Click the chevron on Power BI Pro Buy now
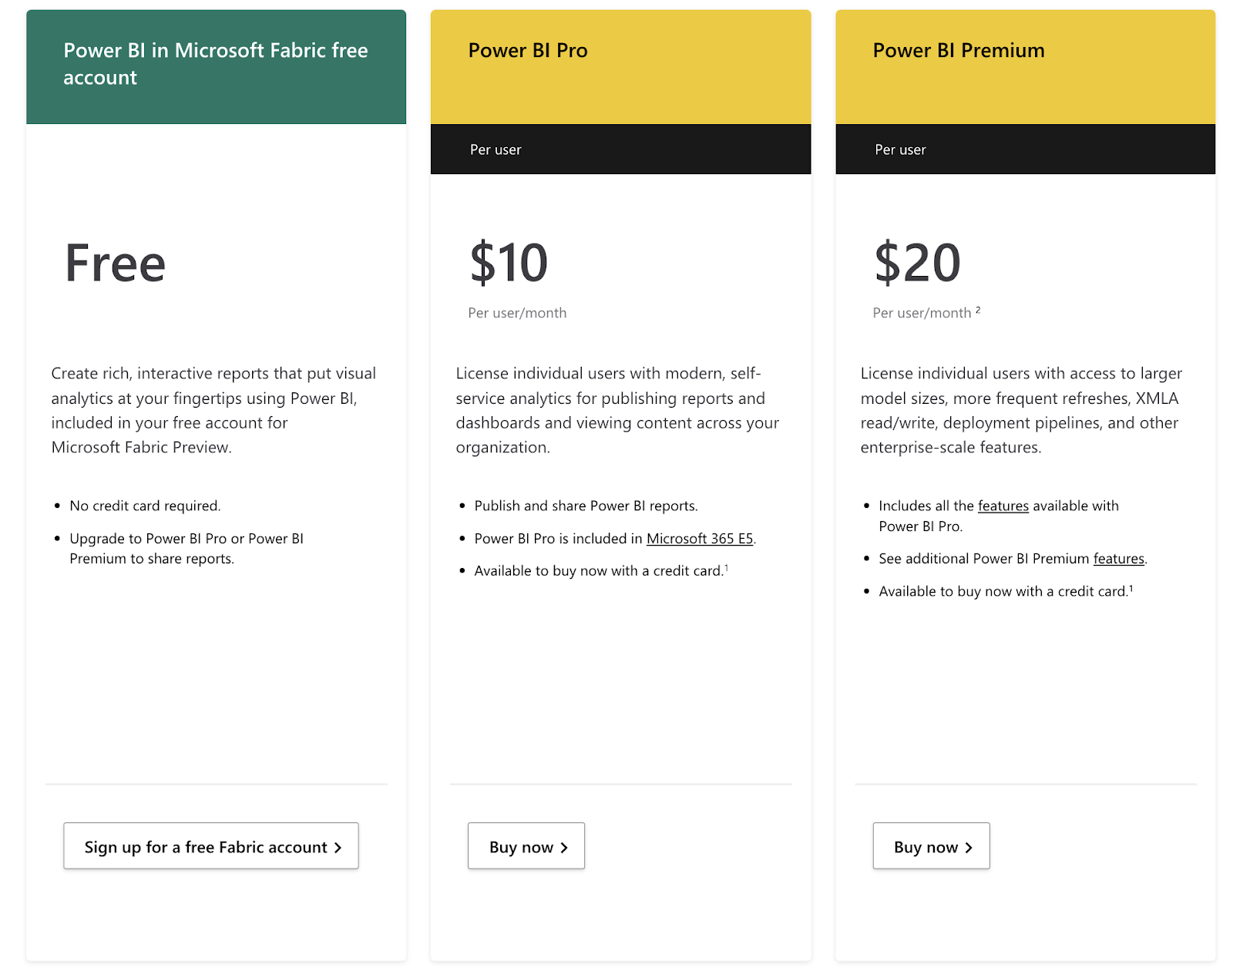This screenshot has width=1233, height=975. [x=563, y=846]
